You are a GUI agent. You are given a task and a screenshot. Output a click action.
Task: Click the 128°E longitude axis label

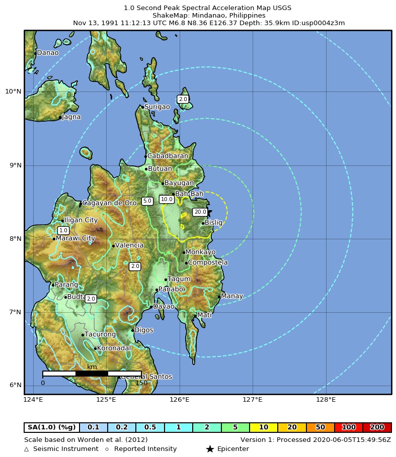[x=326, y=400]
